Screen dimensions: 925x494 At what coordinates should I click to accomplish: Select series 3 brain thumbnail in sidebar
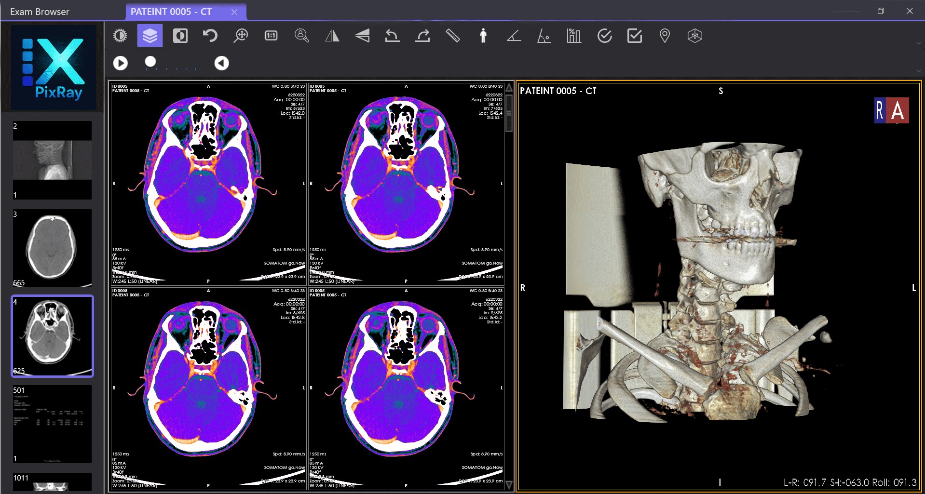click(x=52, y=248)
